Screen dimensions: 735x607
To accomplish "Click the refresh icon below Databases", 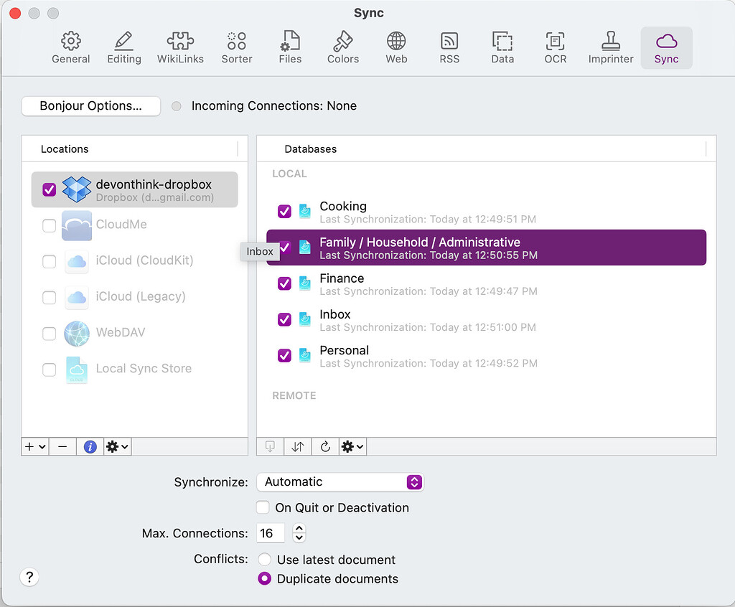I will (325, 446).
